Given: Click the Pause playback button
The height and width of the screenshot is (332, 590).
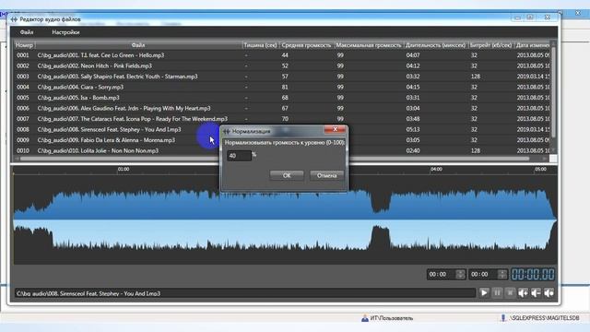Looking at the screenshot, I should pyautogui.click(x=497, y=293).
